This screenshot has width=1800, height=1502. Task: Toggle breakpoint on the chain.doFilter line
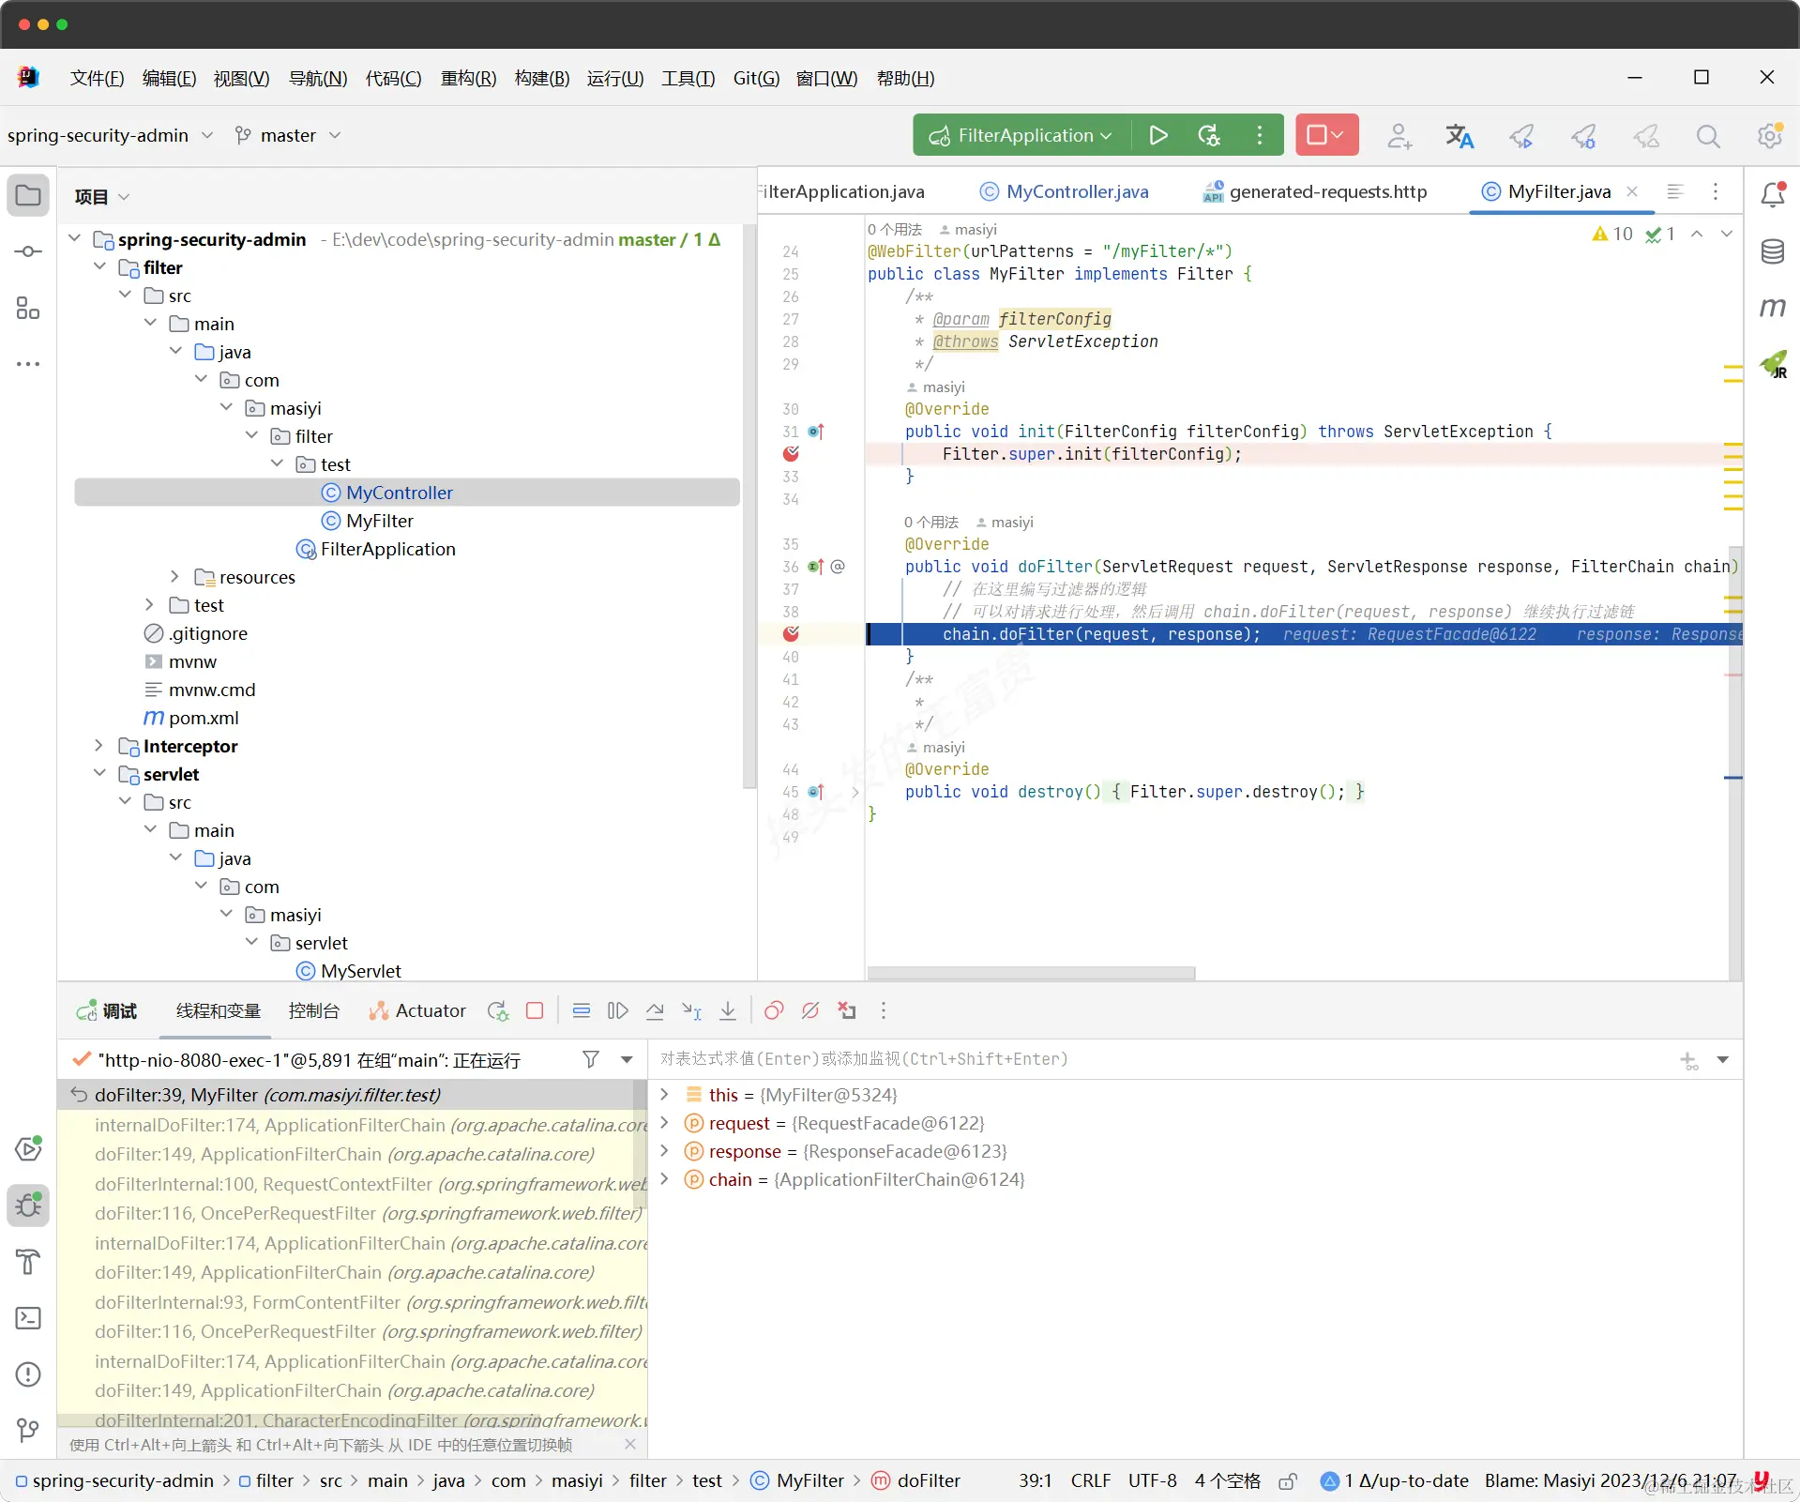pyautogui.click(x=791, y=634)
